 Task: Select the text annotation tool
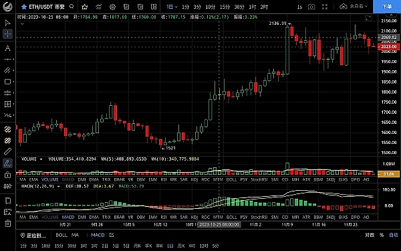pyautogui.click(x=7, y=48)
